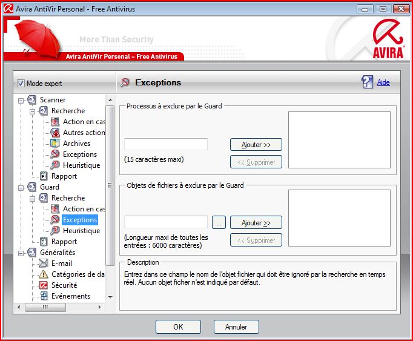Viewport: 413px width, 341px height.
Task: Click the Scanner Heuristique magnifier icon
Action: pos(55,165)
